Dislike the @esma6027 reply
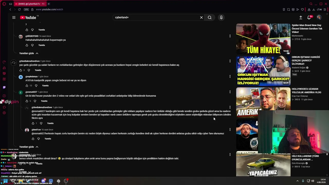Screen dimensions: 329x185 point(35,101)
